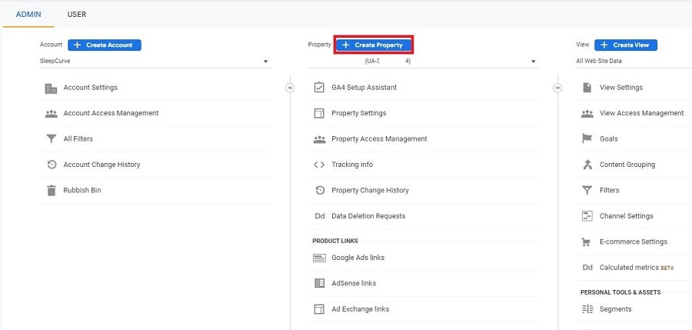Click the Google Ads links icon

point(319,258)
